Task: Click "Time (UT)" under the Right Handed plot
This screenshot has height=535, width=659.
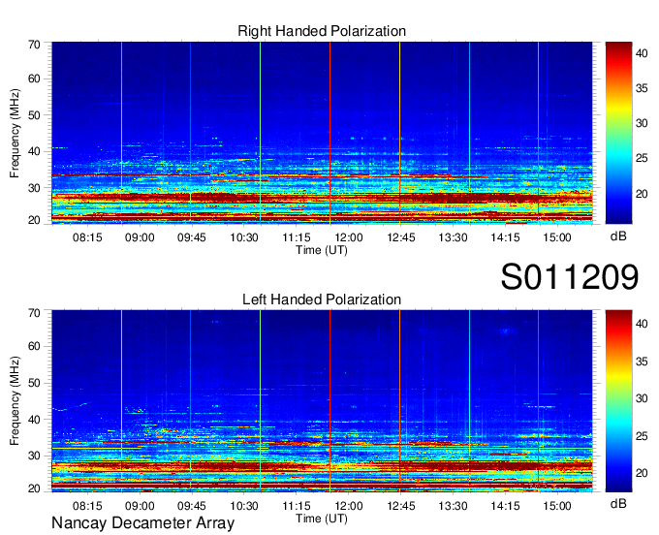Action: click(x=322, y=250)
